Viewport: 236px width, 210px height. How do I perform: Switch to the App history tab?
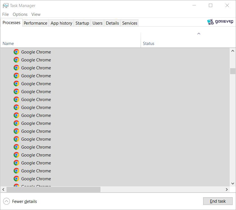pos(61,23)
